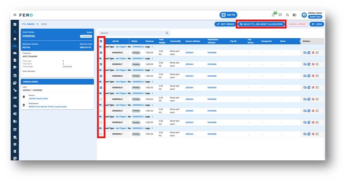Open the calendar clock icon in sidebar

coord(15,75)
